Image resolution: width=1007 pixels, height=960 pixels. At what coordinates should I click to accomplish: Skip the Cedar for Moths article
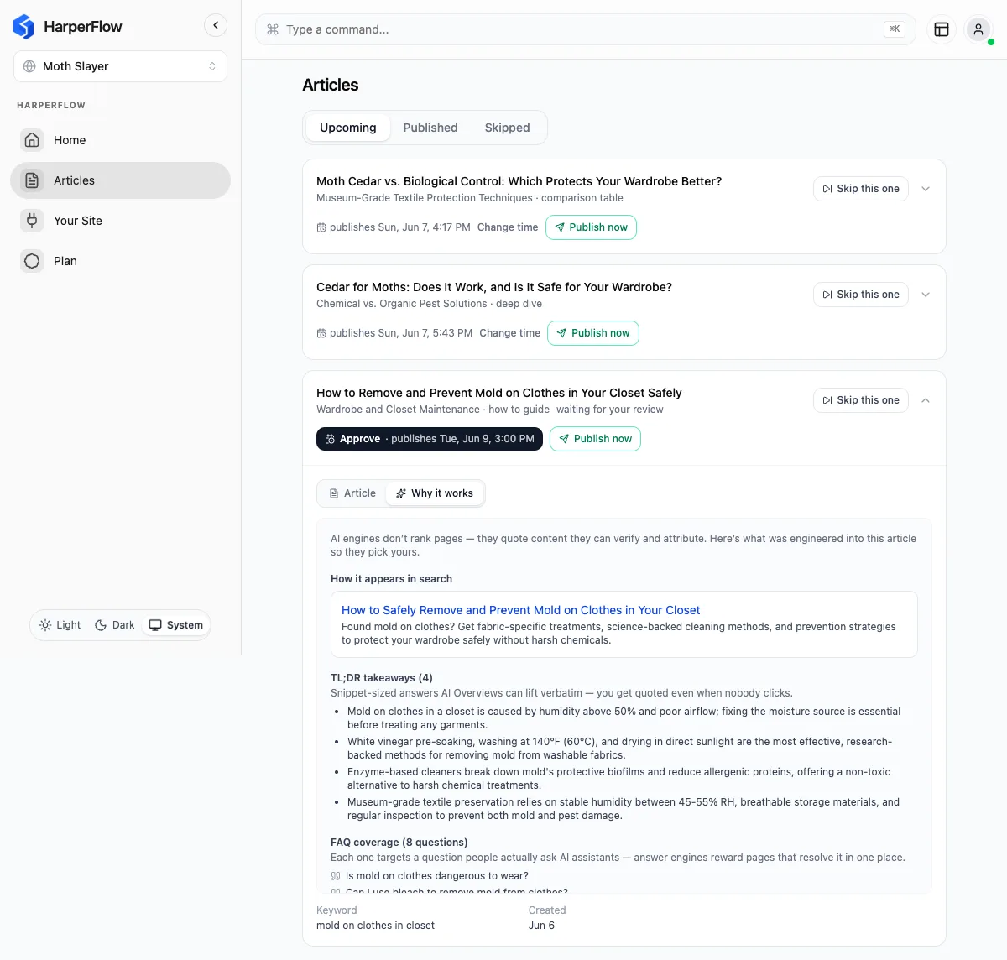tap(861, 295)
